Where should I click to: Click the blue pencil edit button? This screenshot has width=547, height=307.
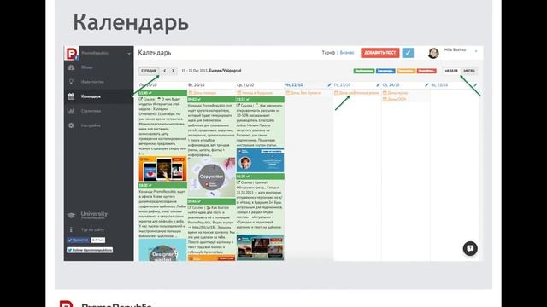408,53
